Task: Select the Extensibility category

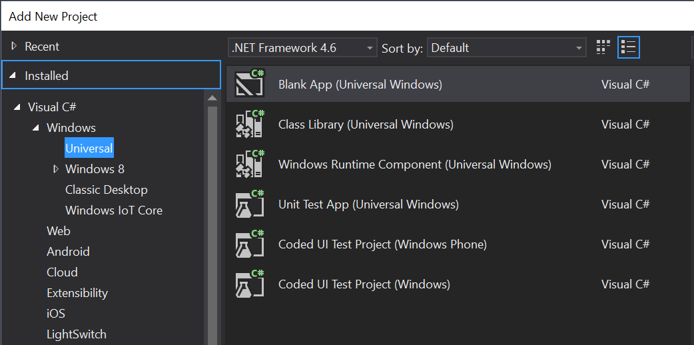Action: click(77, 293)
